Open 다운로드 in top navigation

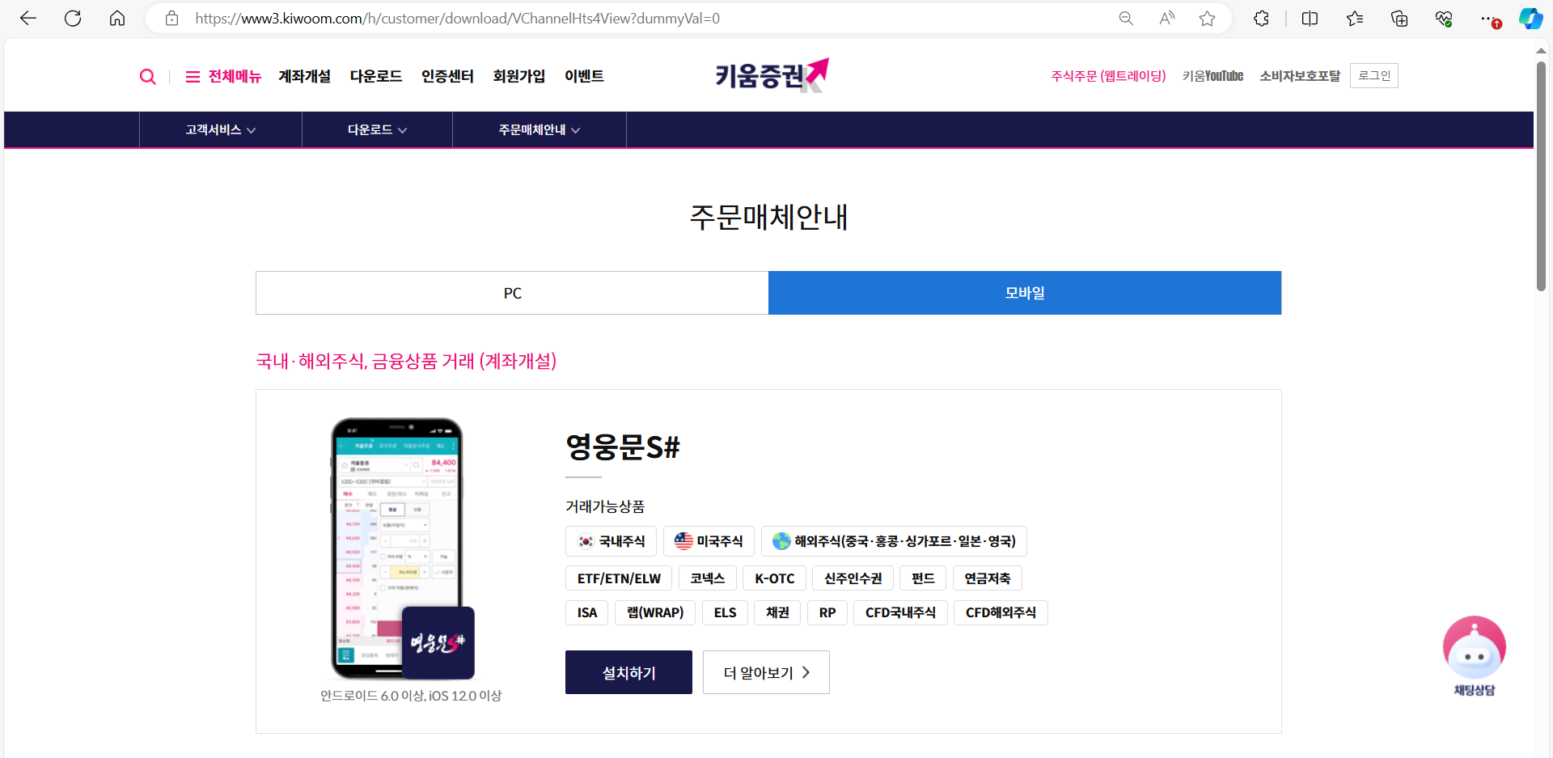[x=376, y=76]
